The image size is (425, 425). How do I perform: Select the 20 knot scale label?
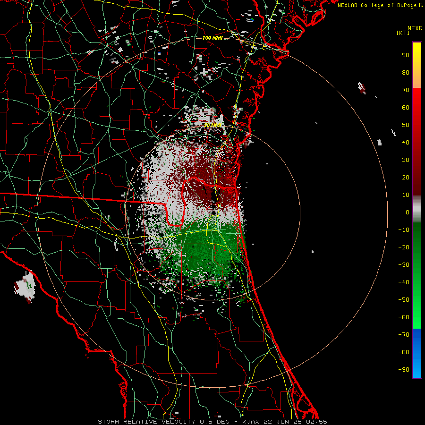tap(406, 178)
